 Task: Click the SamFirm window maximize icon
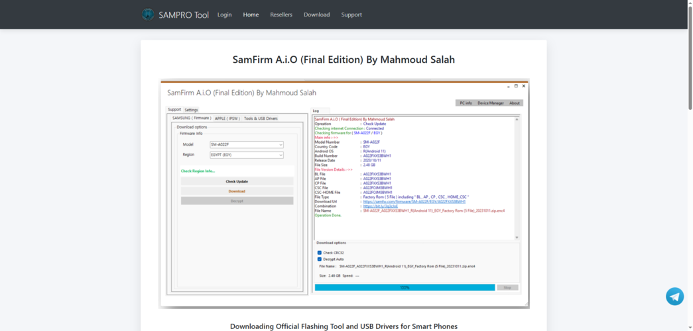coord(516,86)
